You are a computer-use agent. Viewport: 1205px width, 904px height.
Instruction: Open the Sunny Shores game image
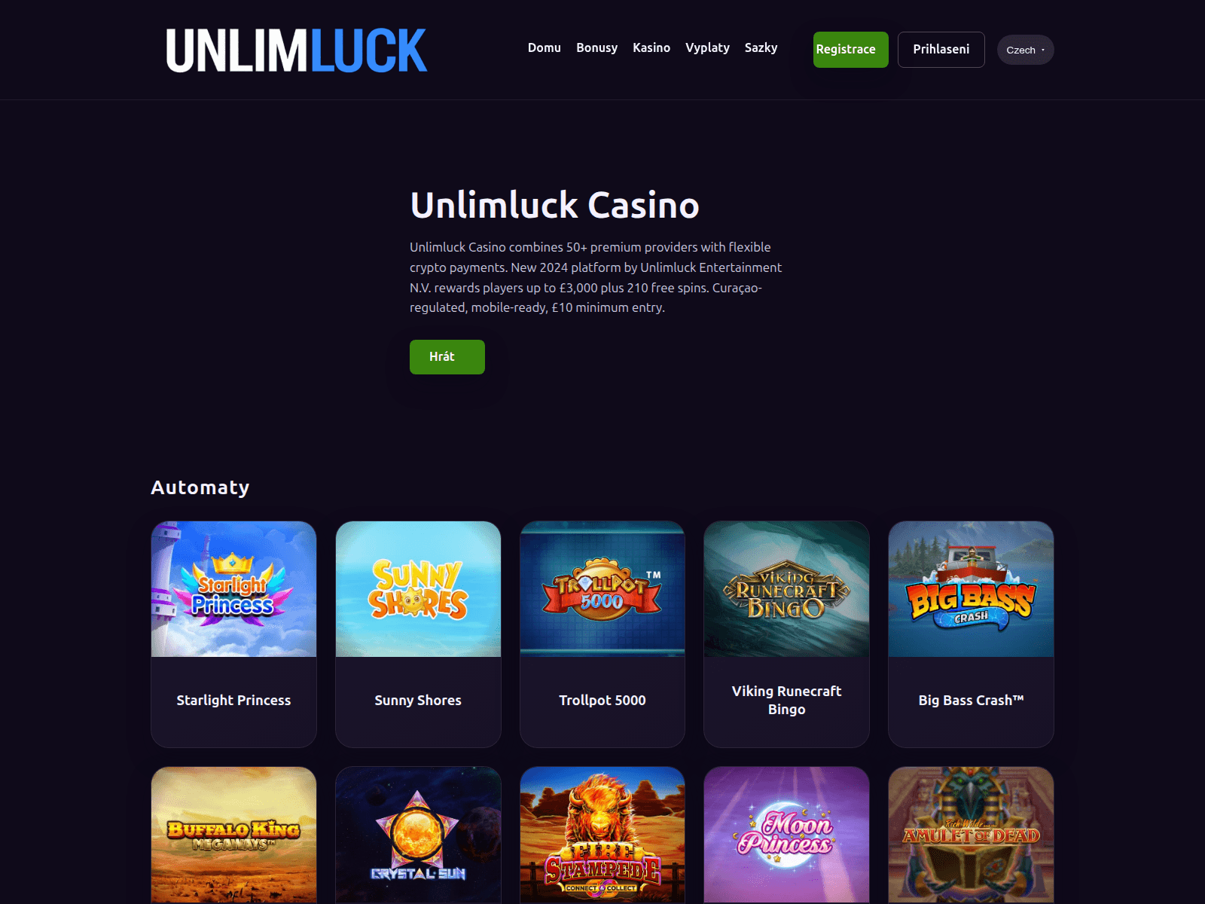(x=418, y=589)
